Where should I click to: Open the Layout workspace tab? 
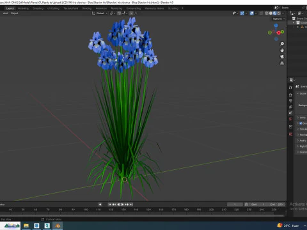[x=10, y=8]
